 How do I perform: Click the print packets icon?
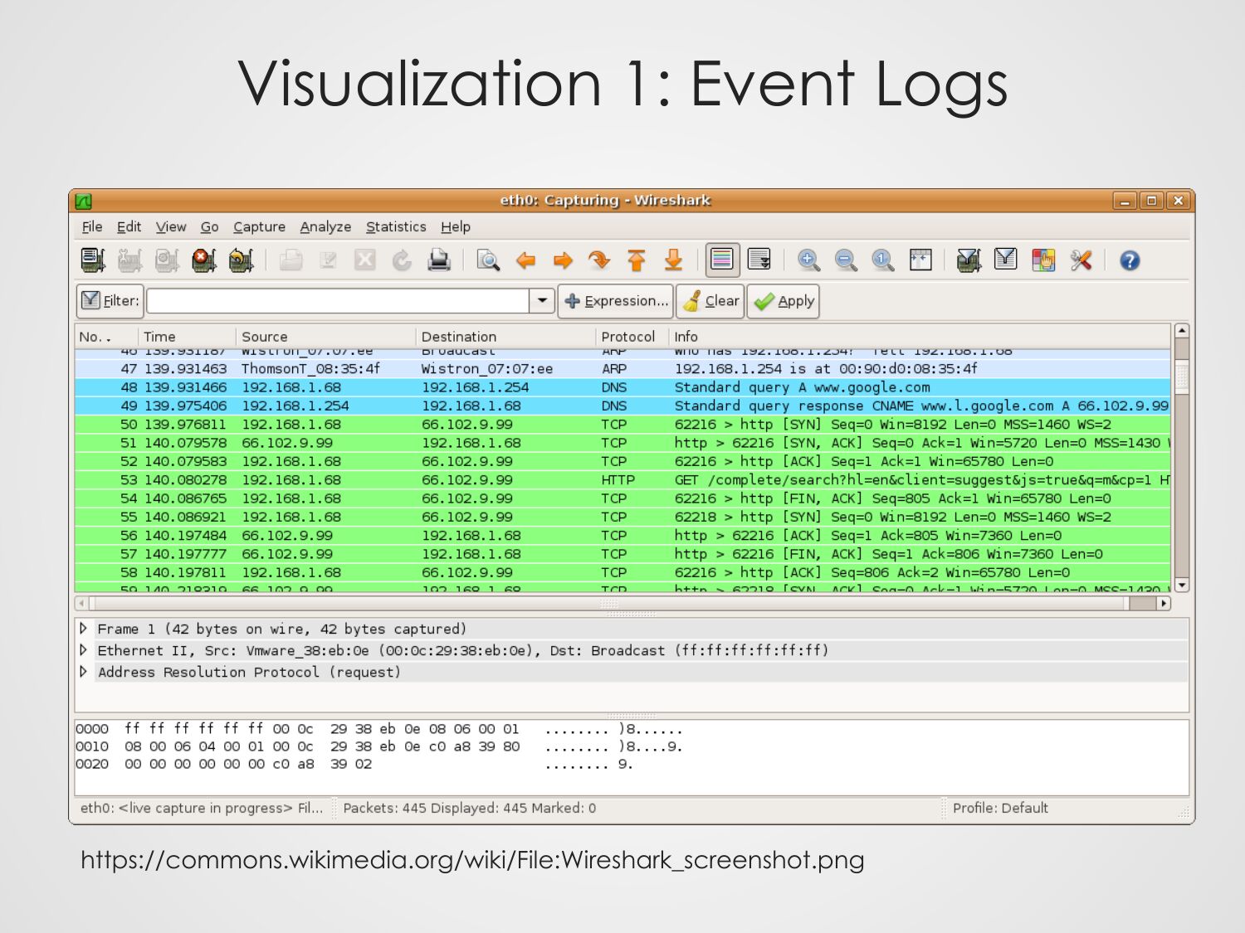click(x=438, y=260)
